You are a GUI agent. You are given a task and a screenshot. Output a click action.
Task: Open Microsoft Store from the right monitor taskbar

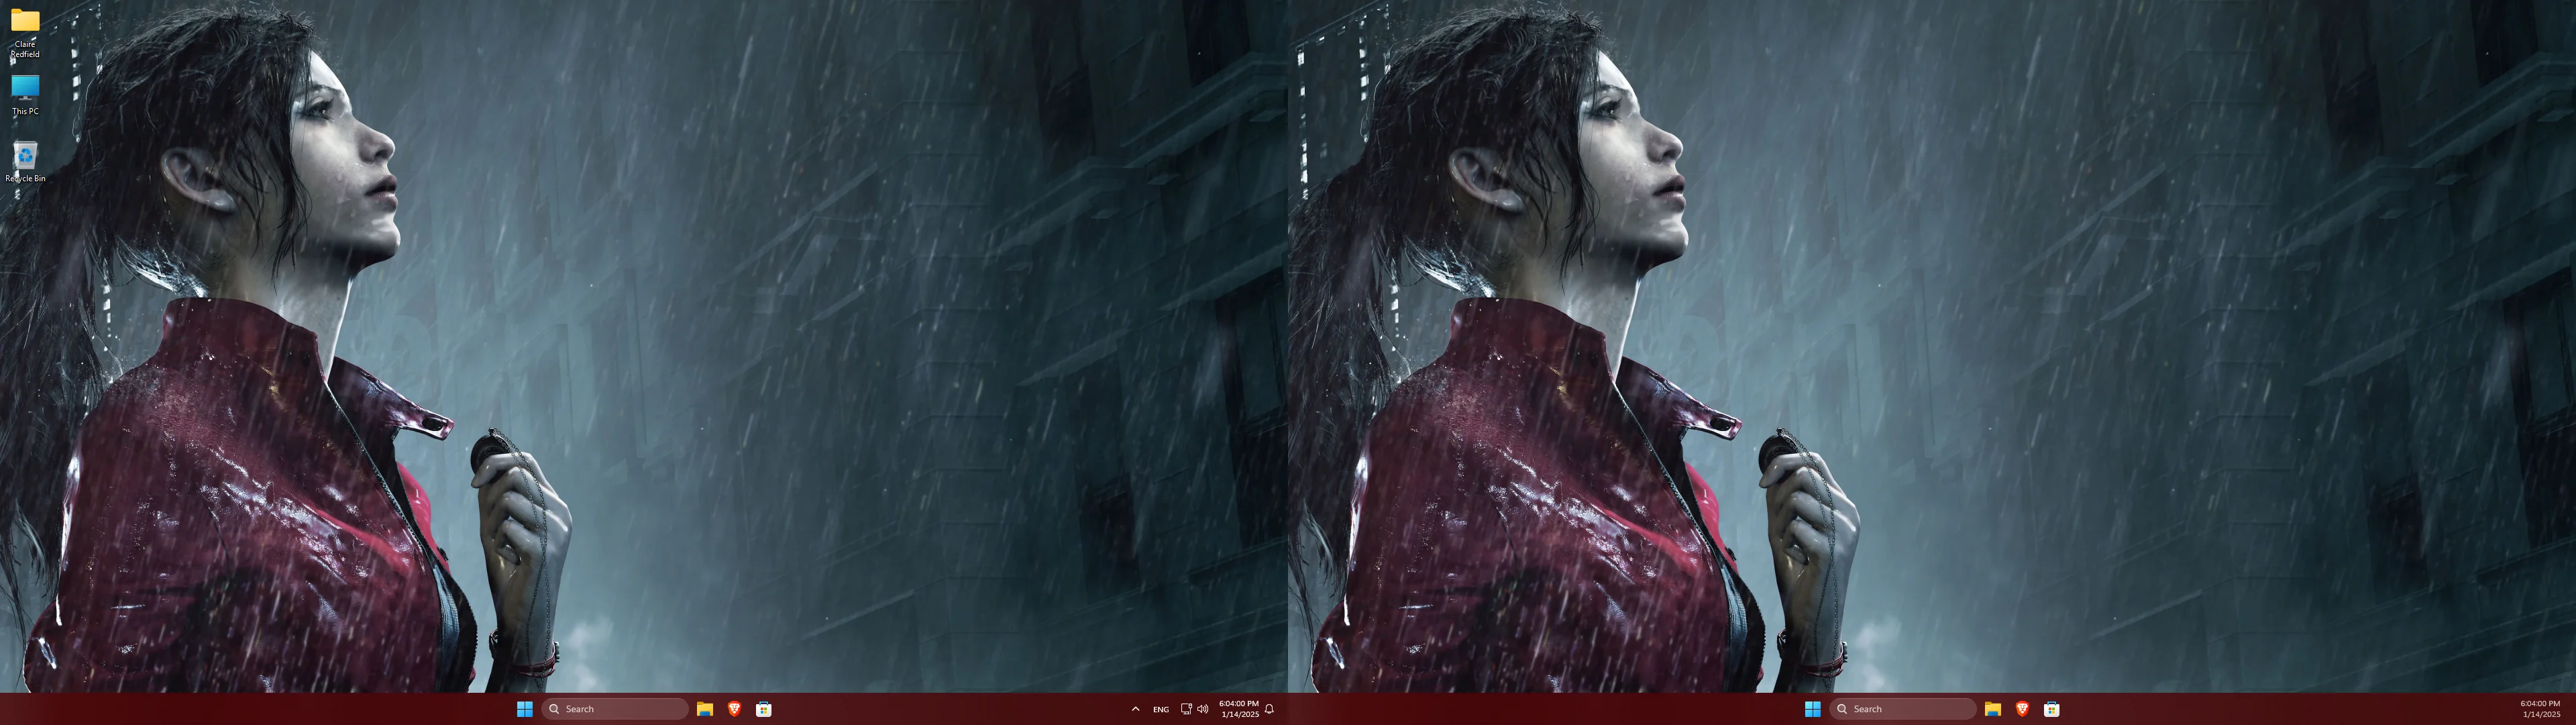click(x=2052, y=709)
